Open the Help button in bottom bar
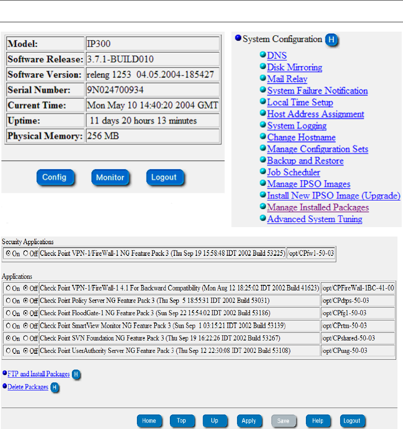This screenshot has width=403, height=429. [318, 421]
